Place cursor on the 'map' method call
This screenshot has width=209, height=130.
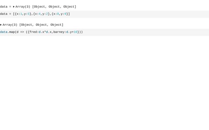pyautogui.click(x=12, y=32)
